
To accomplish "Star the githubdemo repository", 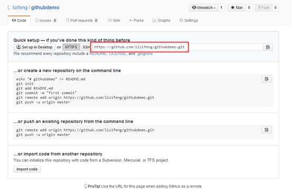I will pos(237,7).
